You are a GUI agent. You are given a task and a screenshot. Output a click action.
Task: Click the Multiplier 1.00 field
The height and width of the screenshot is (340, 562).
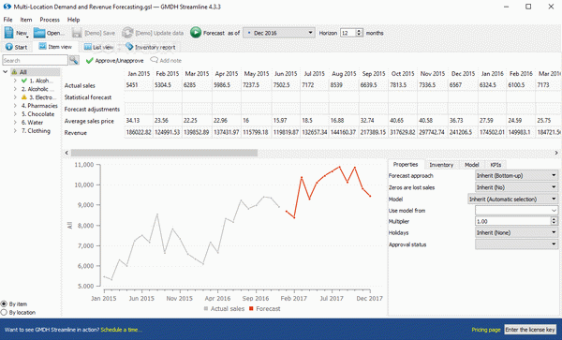(513, 221)
